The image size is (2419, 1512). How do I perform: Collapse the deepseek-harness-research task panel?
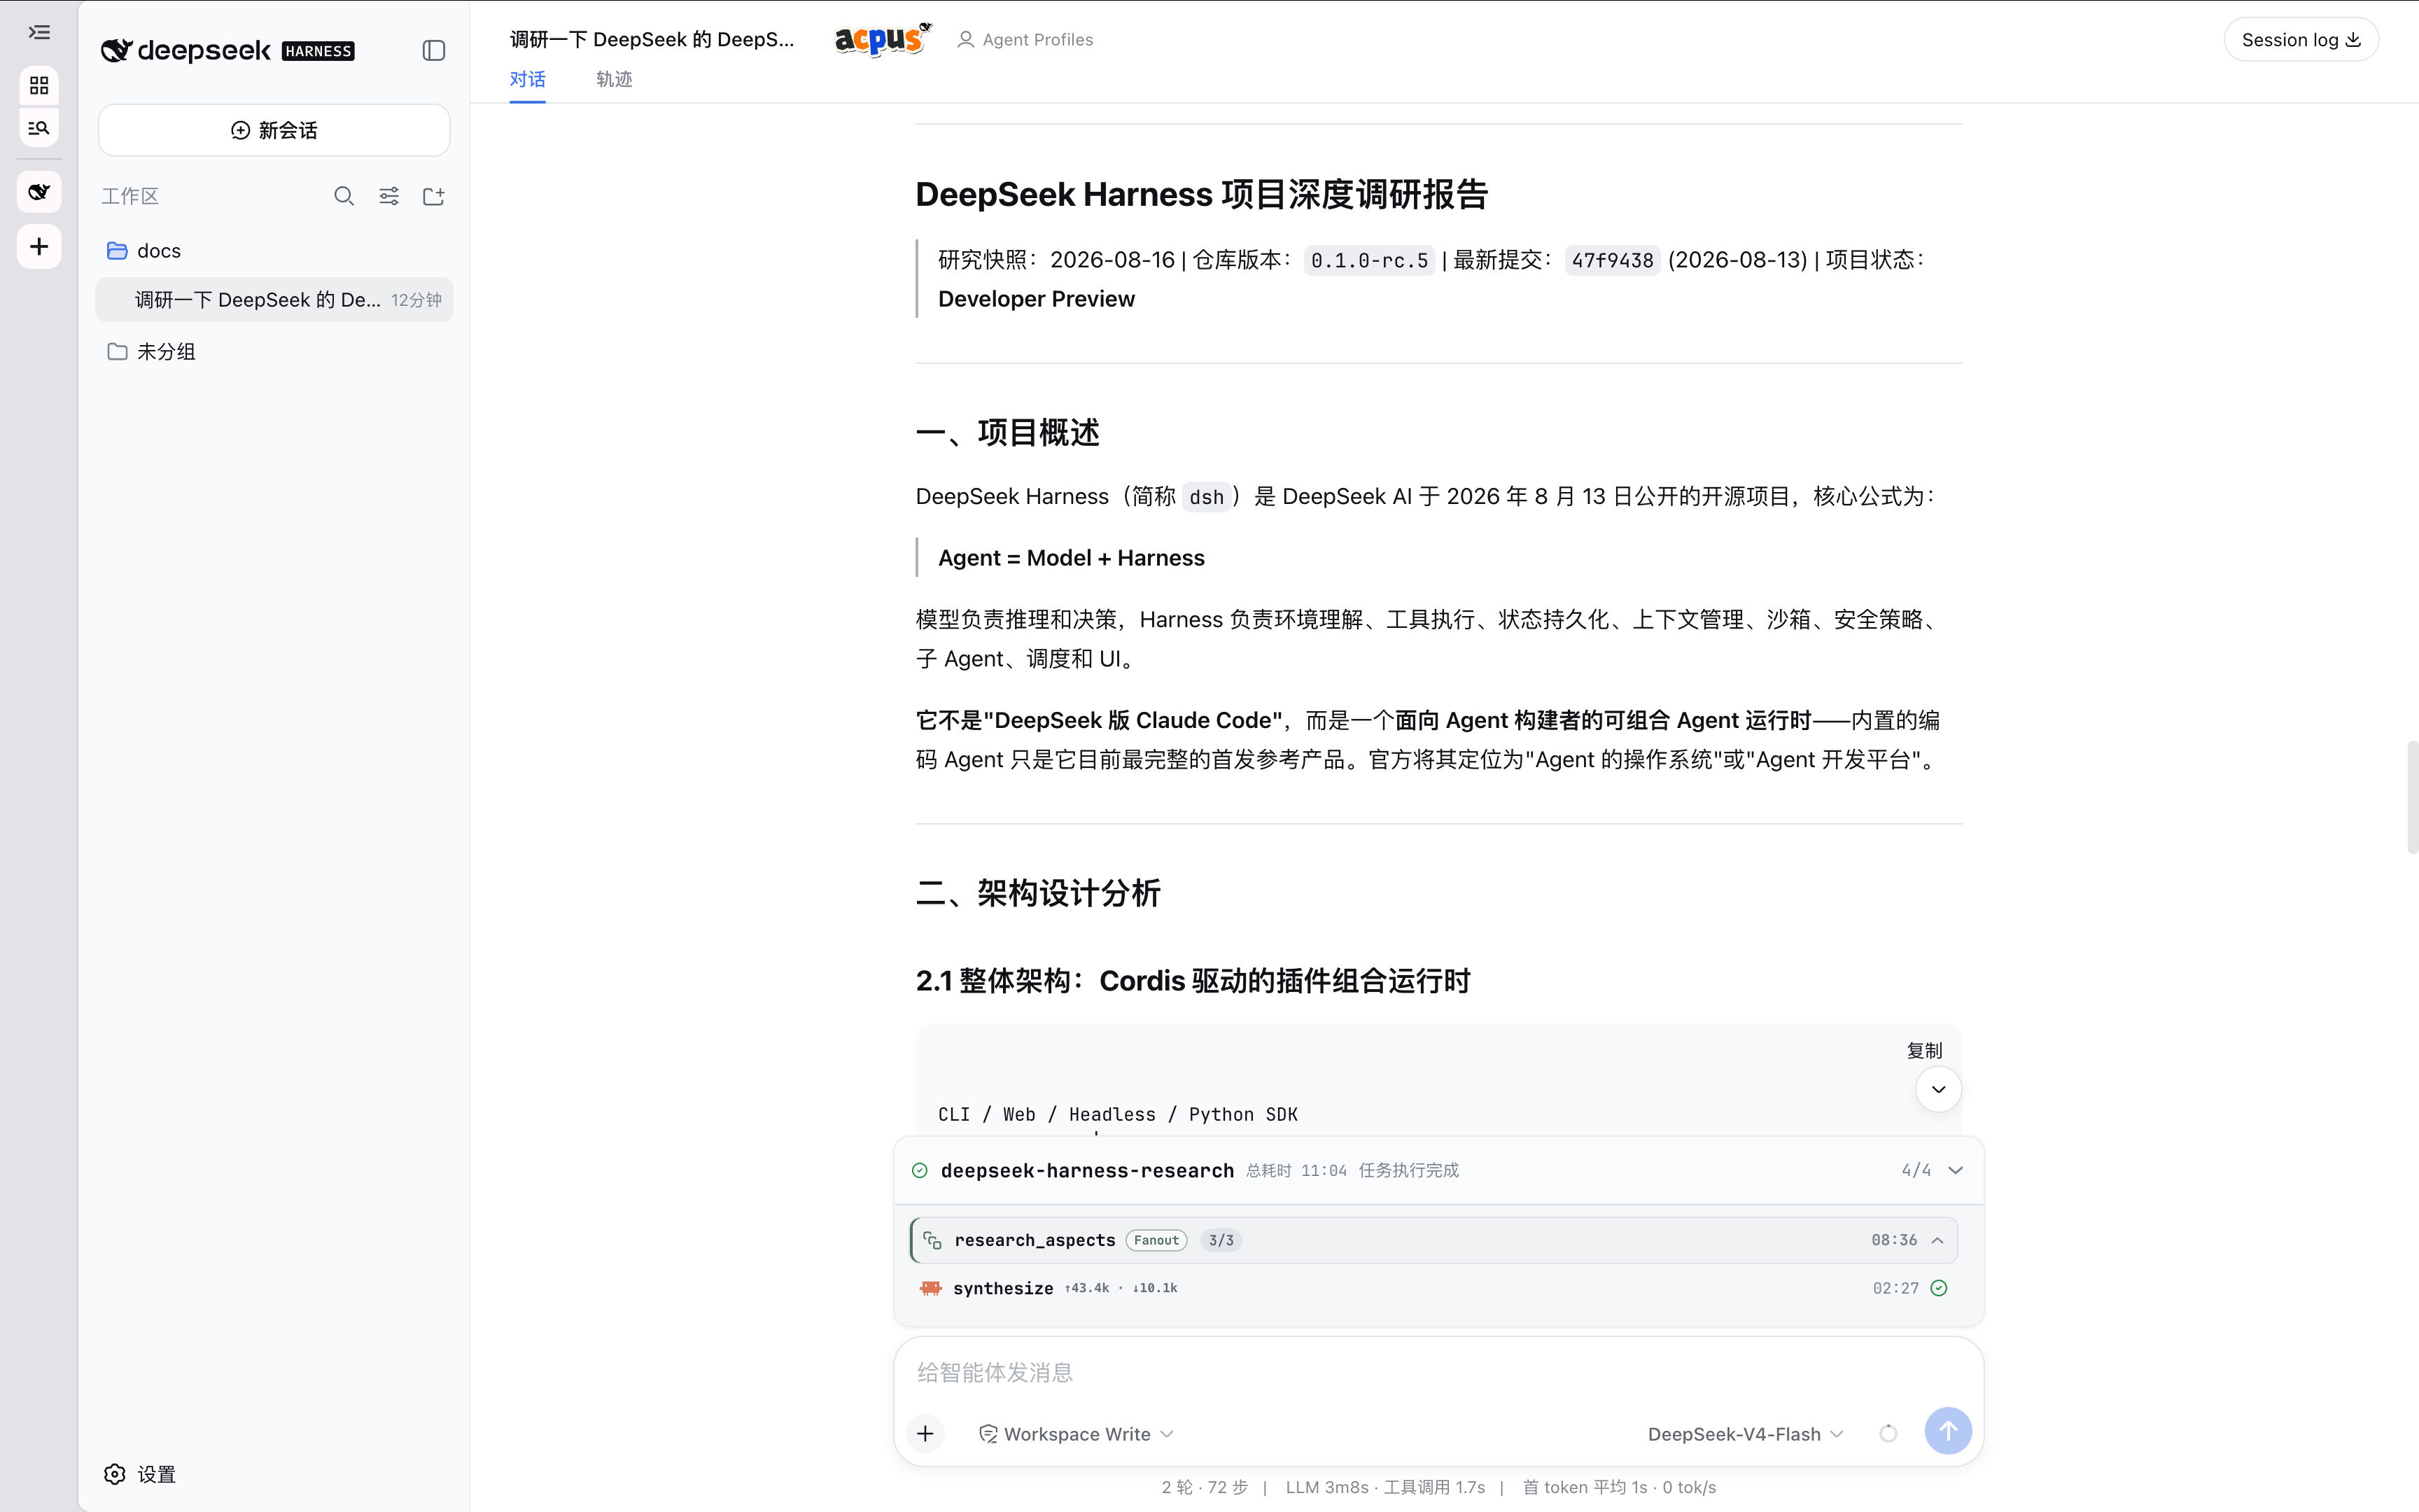[x=1956, y=1170]
